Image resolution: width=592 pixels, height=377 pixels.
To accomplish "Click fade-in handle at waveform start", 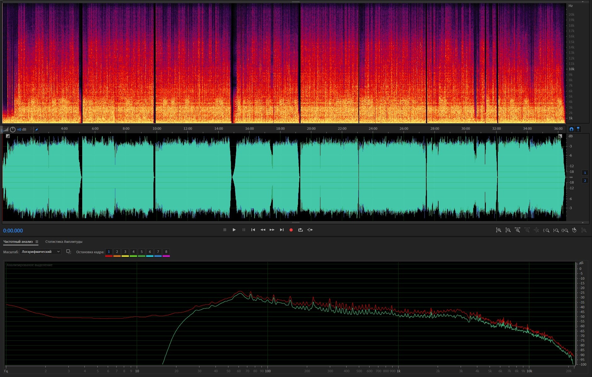I will 8,136.
